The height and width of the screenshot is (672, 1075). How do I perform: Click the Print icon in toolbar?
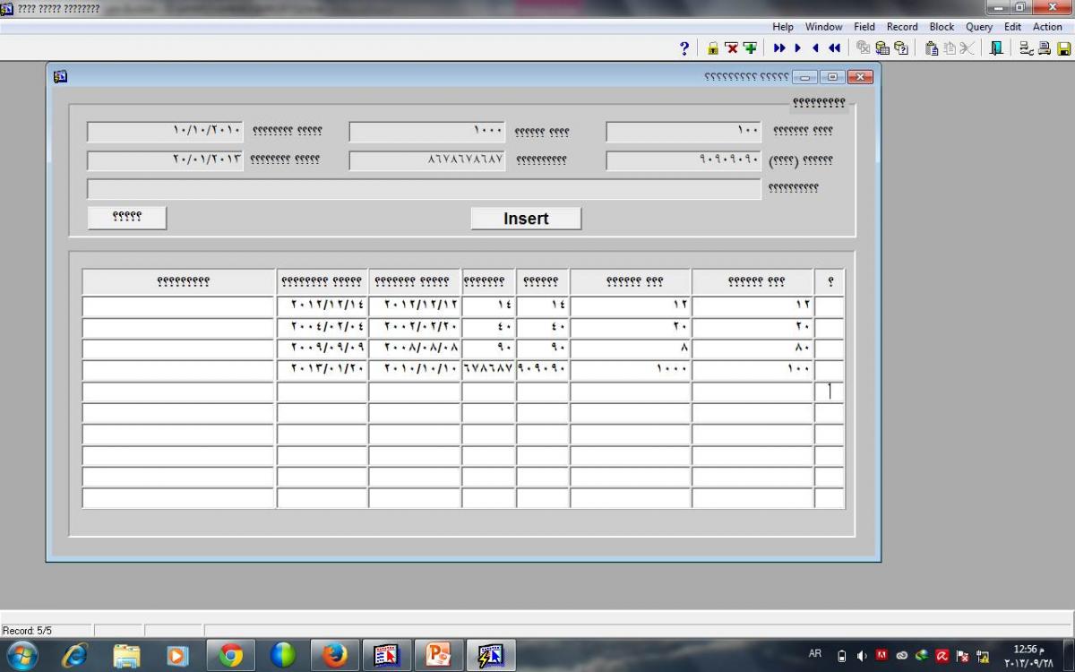1045,48
